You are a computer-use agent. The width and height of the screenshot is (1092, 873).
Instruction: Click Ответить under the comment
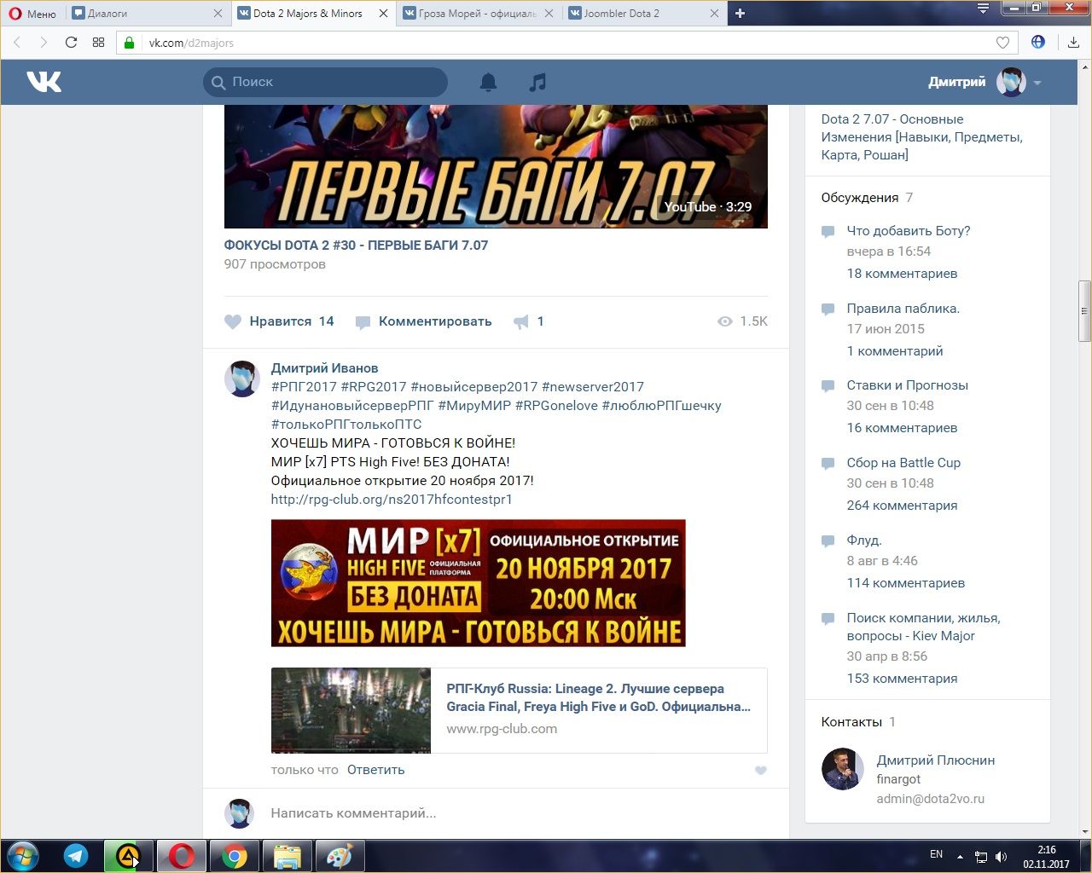[x=375, y=770]
